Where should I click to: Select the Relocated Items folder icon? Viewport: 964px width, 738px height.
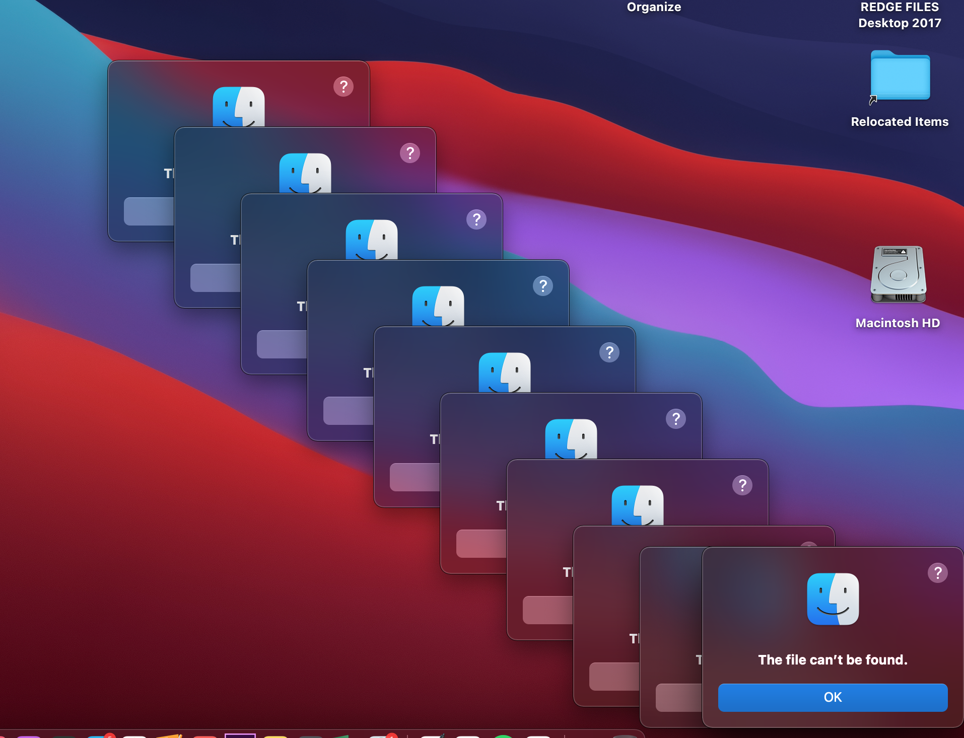[900, 76]
